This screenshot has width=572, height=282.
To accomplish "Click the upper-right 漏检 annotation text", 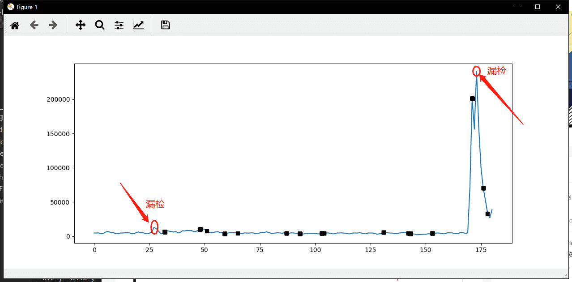I will pos(496,71).
